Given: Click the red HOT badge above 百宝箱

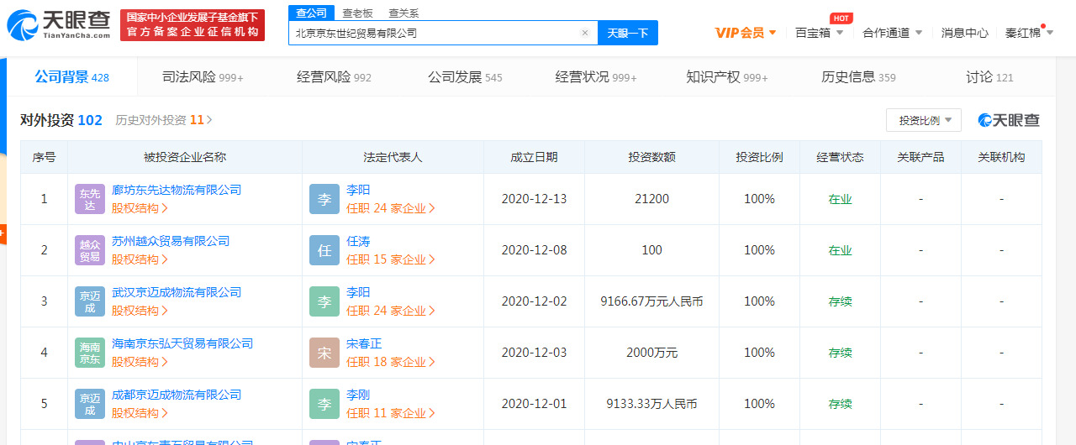Looking at the screenshot, I should (x=841, y=18).
